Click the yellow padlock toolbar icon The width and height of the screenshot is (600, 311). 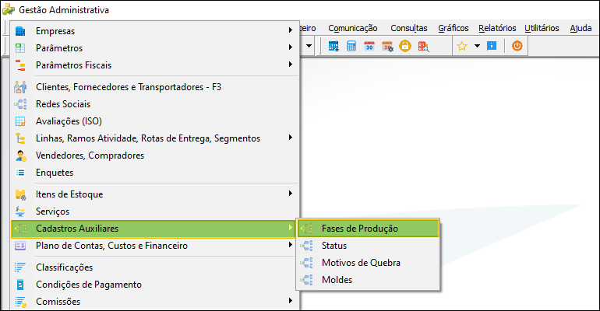coord(405,46)
